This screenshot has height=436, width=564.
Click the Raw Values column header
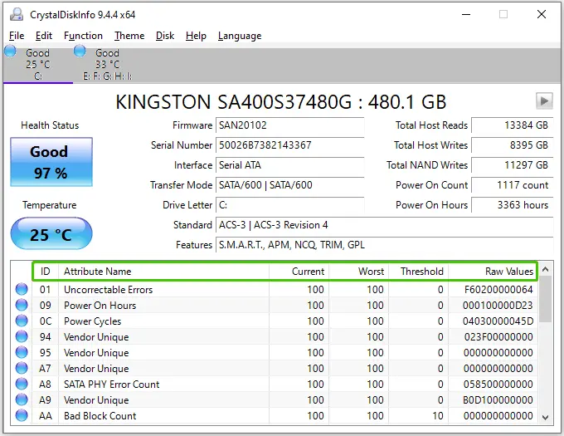click(x=493, y=271)
